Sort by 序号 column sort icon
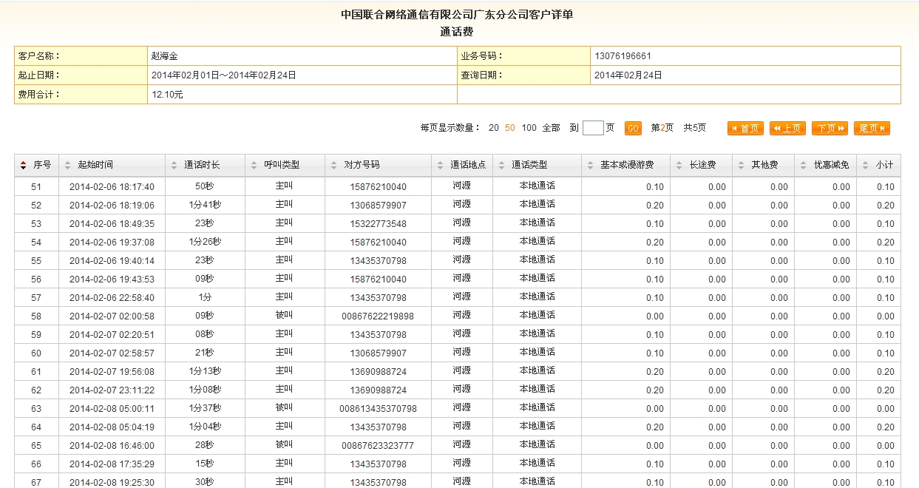The height and width of the screenshot is (488, 919). [24, 165]
